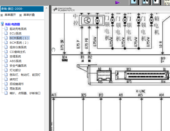
Task: Click the collapse-left panel layout icon
Action: 156,2
